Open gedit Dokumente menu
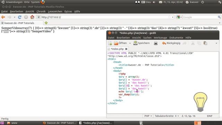Viewport: 222px width, 125px height. [176, 38]
